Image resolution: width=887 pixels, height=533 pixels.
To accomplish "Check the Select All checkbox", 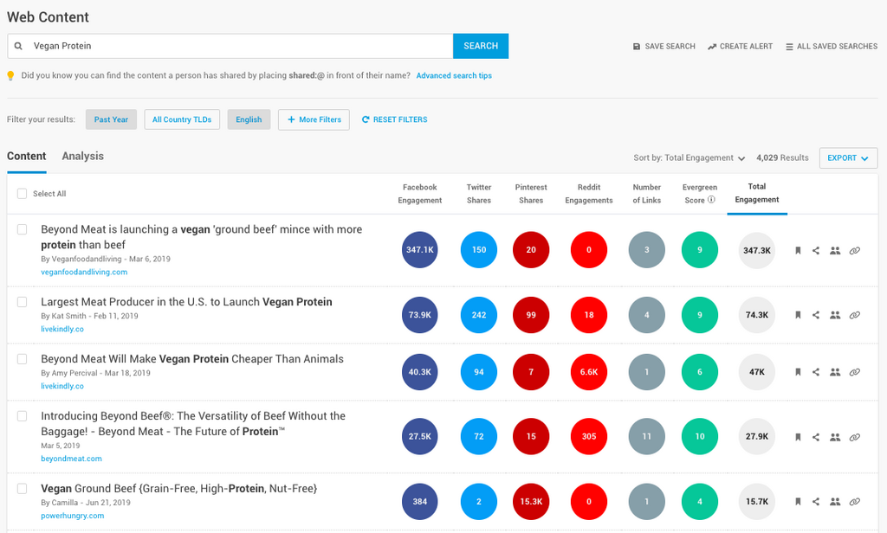I will (x=22, y=194).
